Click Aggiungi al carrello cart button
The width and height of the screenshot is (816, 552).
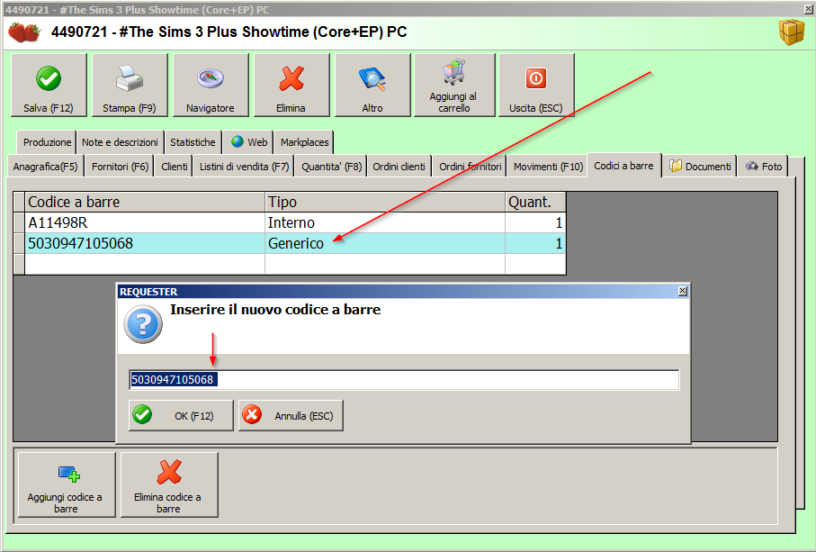click(x=454, y=85)
